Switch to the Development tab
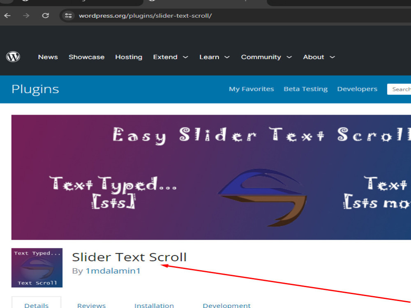This screenshot has height=308, width=411. [227, 305]
